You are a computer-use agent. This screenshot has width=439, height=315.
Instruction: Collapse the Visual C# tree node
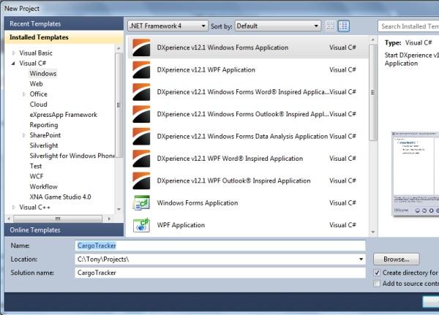(x=13, y=64)
